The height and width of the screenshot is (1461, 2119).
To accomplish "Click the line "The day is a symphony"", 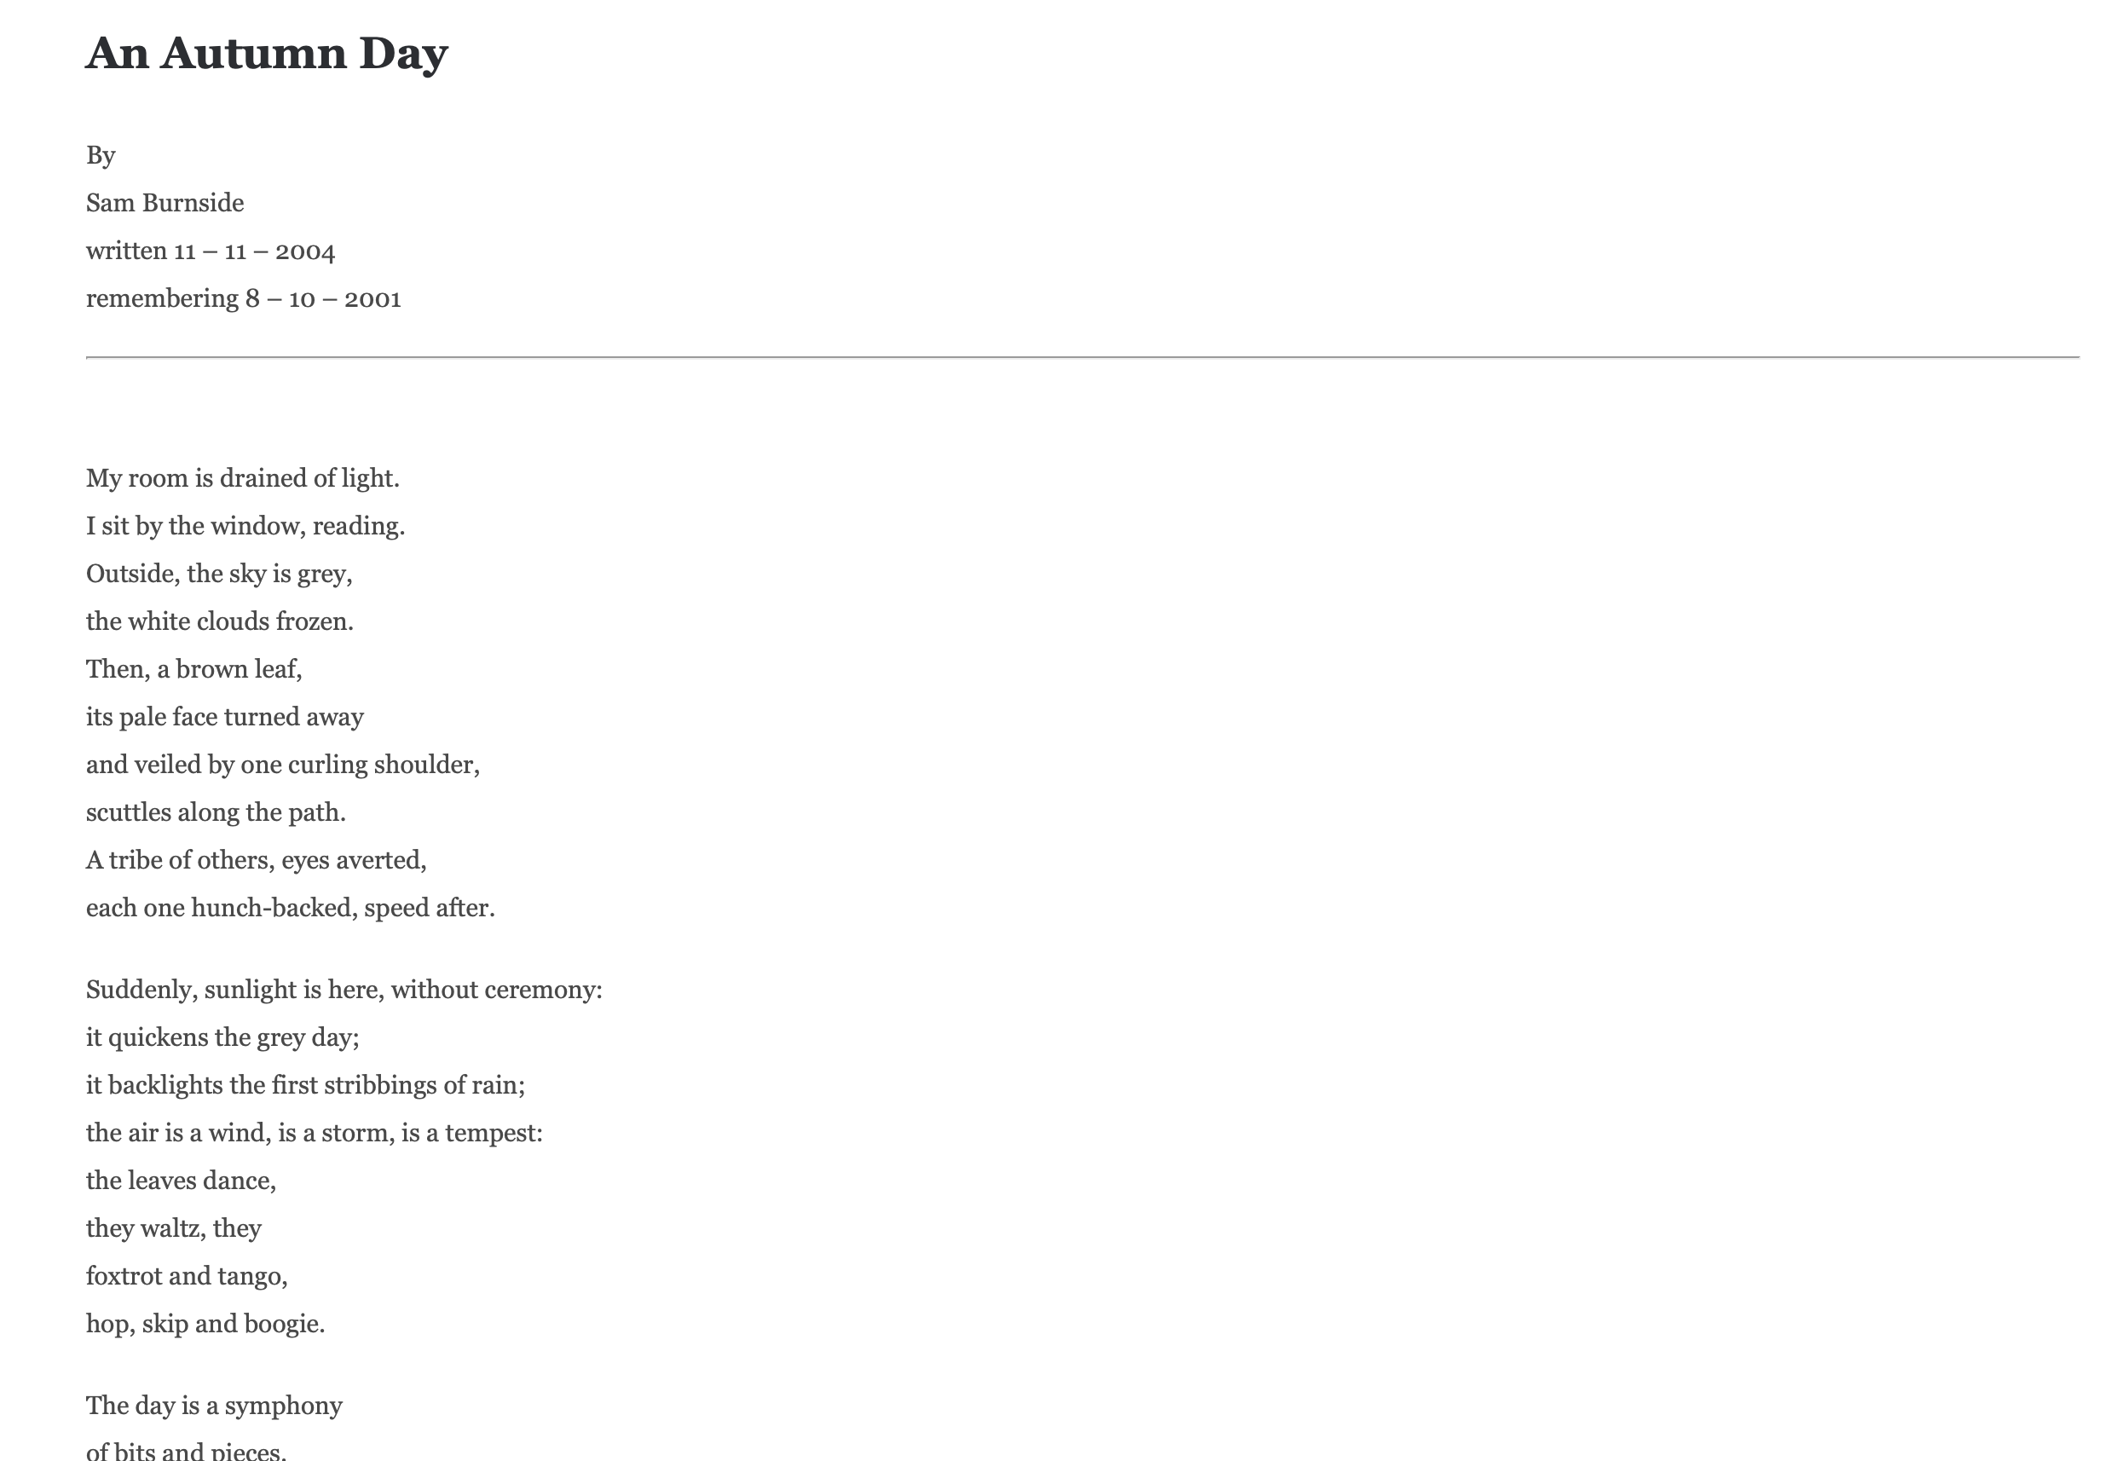I will click(x=214, y=1405).
